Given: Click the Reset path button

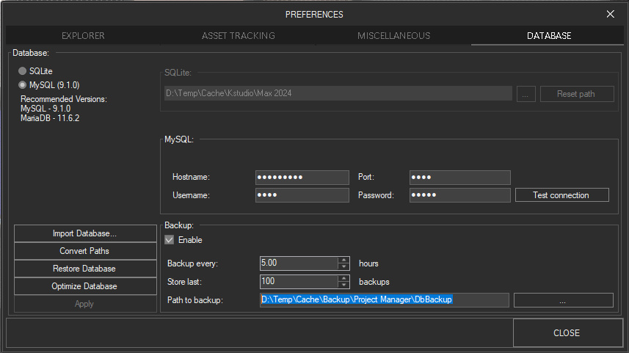Looking at the screenshot, I should 577,94.
